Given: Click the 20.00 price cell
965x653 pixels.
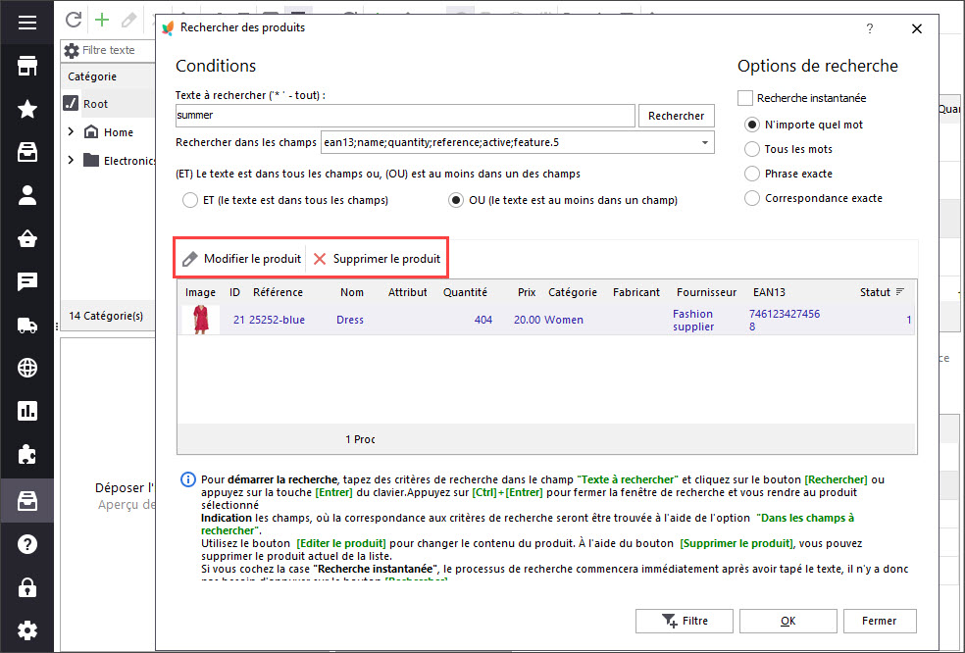Looking at the screenshot, I should [527, 320].
